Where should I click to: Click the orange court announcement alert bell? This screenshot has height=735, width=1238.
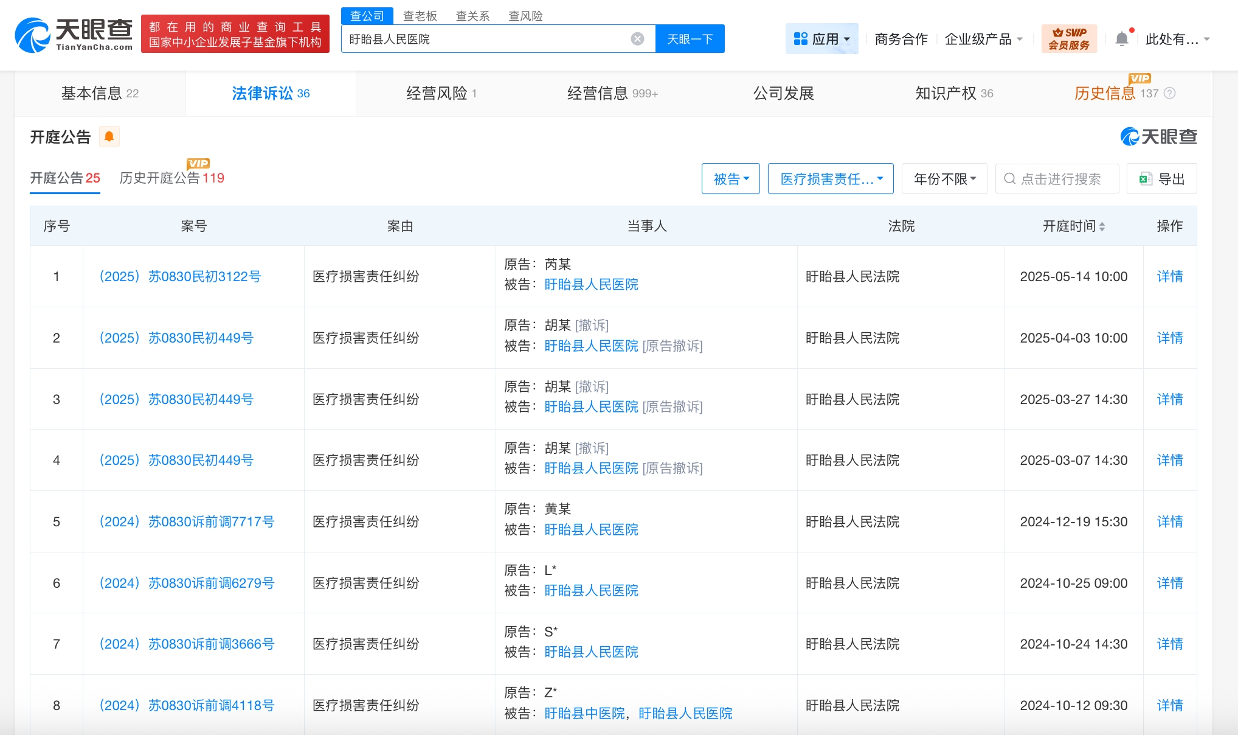tap(109, 137)
